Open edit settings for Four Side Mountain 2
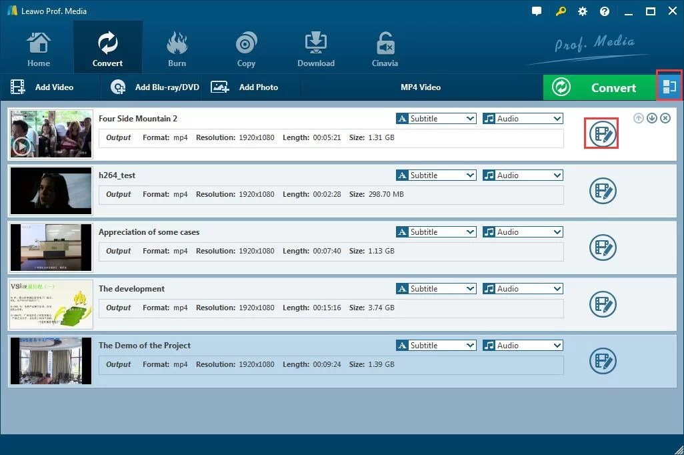The image size is (684, 455). (x=601, y=133)
